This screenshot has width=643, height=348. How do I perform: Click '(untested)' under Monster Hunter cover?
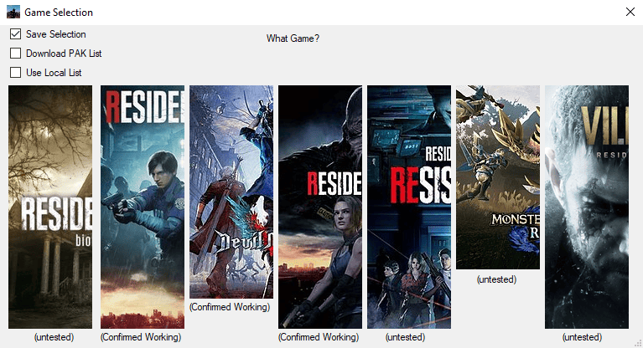coord(496,279)
